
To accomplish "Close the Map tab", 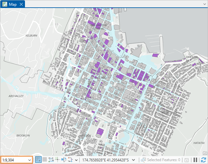I will 21,4.
